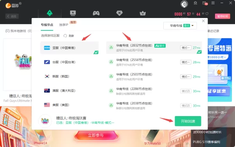Screen dimensions: 235x147
Task: Click the 29ms latency value
Action: tap(197, 77)
